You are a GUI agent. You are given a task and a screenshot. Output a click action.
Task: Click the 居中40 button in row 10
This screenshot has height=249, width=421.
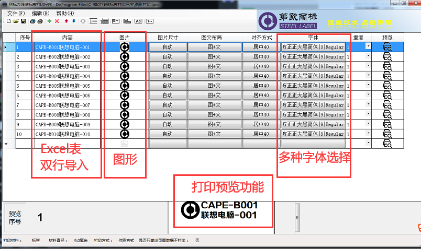261,134
